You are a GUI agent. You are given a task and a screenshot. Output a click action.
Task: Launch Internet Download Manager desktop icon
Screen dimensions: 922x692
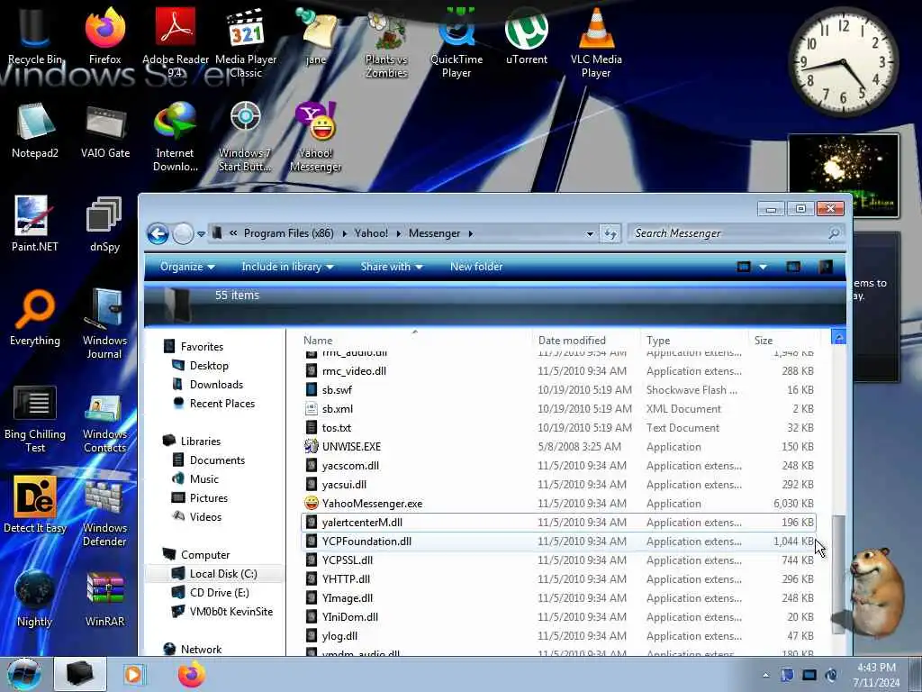pyautogui.click(x=176, y=137)
